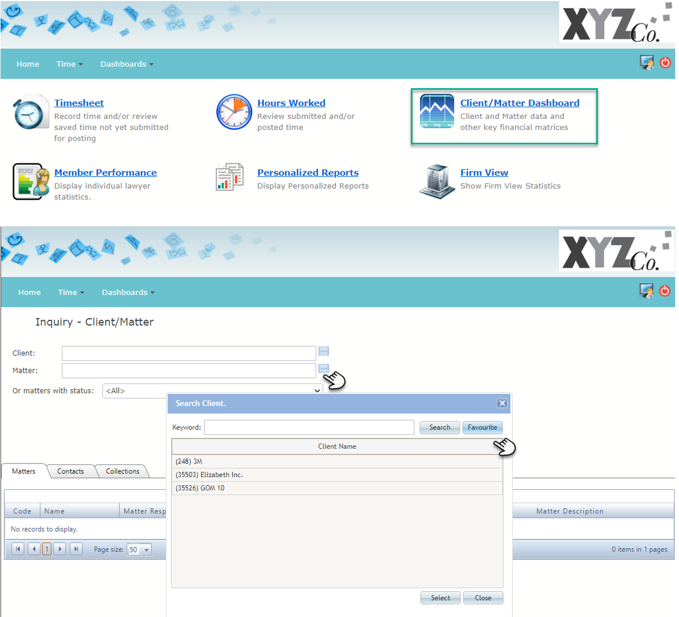This screenshot has width=679, height=617.
Task: Click Home on the Inquiry page
Action: 29,293
